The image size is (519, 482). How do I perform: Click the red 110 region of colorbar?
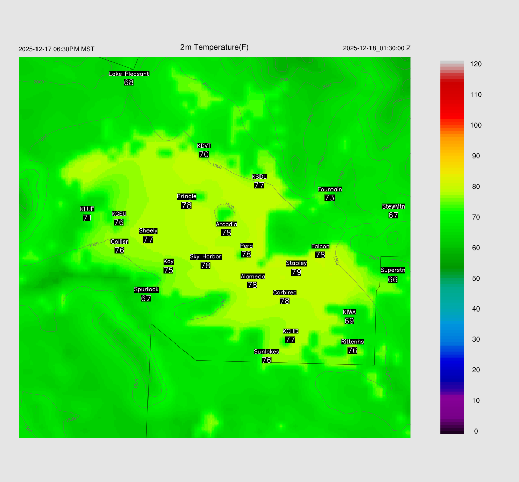coord(452,95)
